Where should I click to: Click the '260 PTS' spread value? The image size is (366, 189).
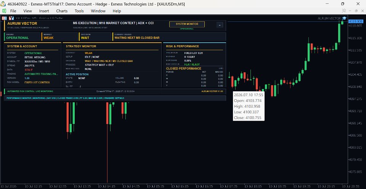pyautogui.click(x=29, y=66)
